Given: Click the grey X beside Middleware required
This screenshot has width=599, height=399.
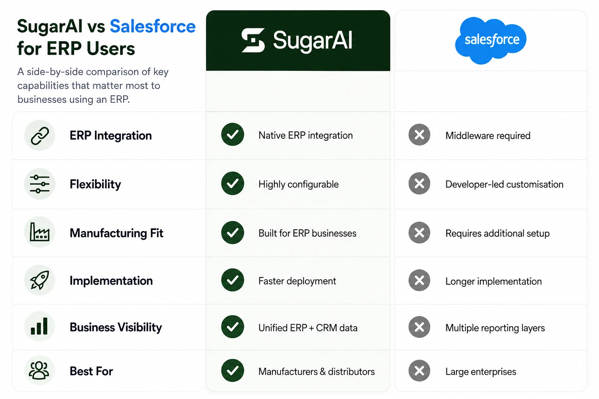Looking at the screenshot, I should (419, 135).
